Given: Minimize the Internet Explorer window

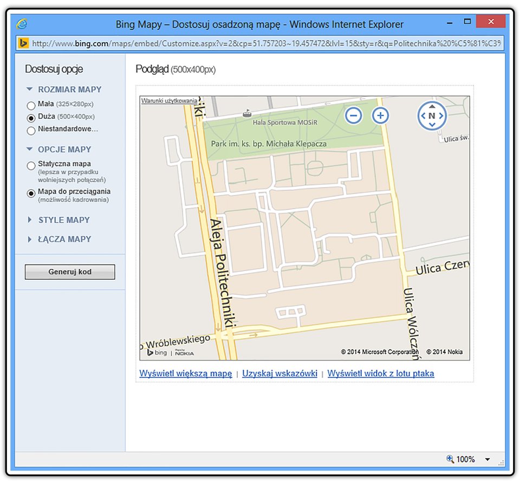Looking at the screenshot, I should (x=450, y=22).
